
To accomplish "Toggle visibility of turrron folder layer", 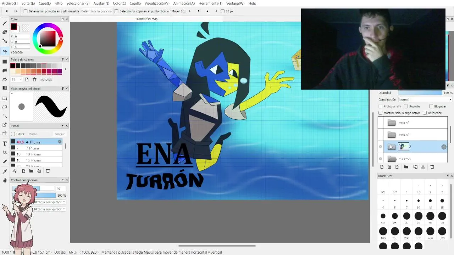I will point(381,159).
